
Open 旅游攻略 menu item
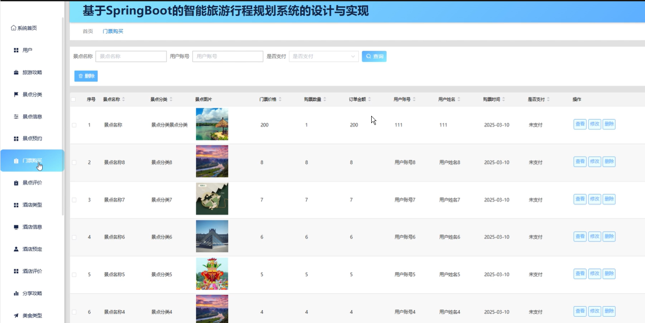coord(32,72)
